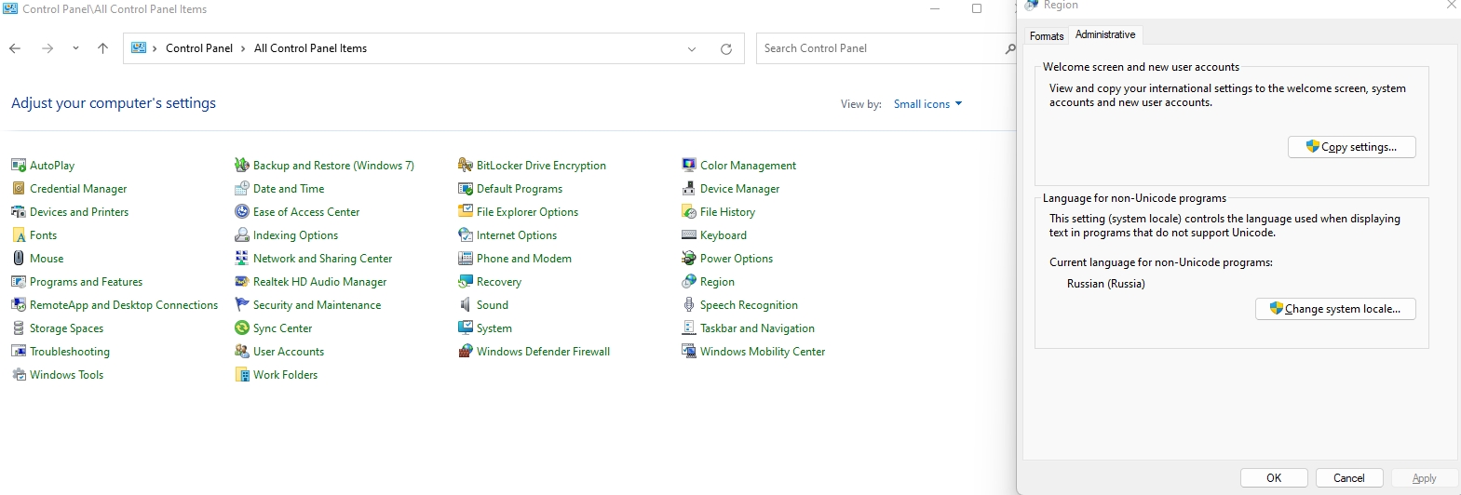Screen dimensions: 1461x495
Task: Click the Realtek HD Audio Manager icon
Action: click(x=242, y=282)
